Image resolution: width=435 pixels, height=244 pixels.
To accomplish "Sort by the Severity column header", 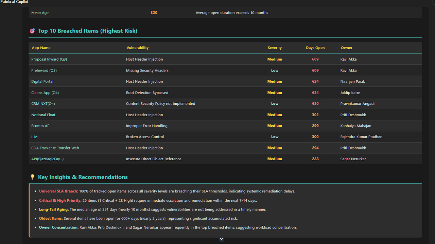I will coord(275,48).
